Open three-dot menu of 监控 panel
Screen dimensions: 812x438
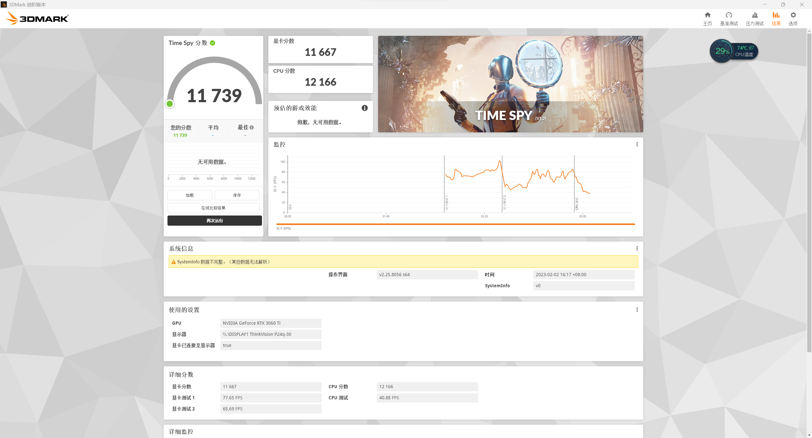pyautogui.click(x=637, y=144)
